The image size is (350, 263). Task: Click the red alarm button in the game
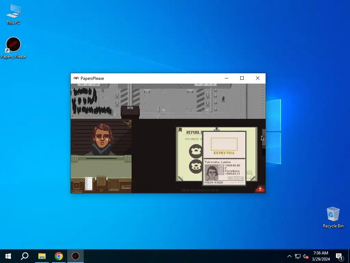[260, 189]
